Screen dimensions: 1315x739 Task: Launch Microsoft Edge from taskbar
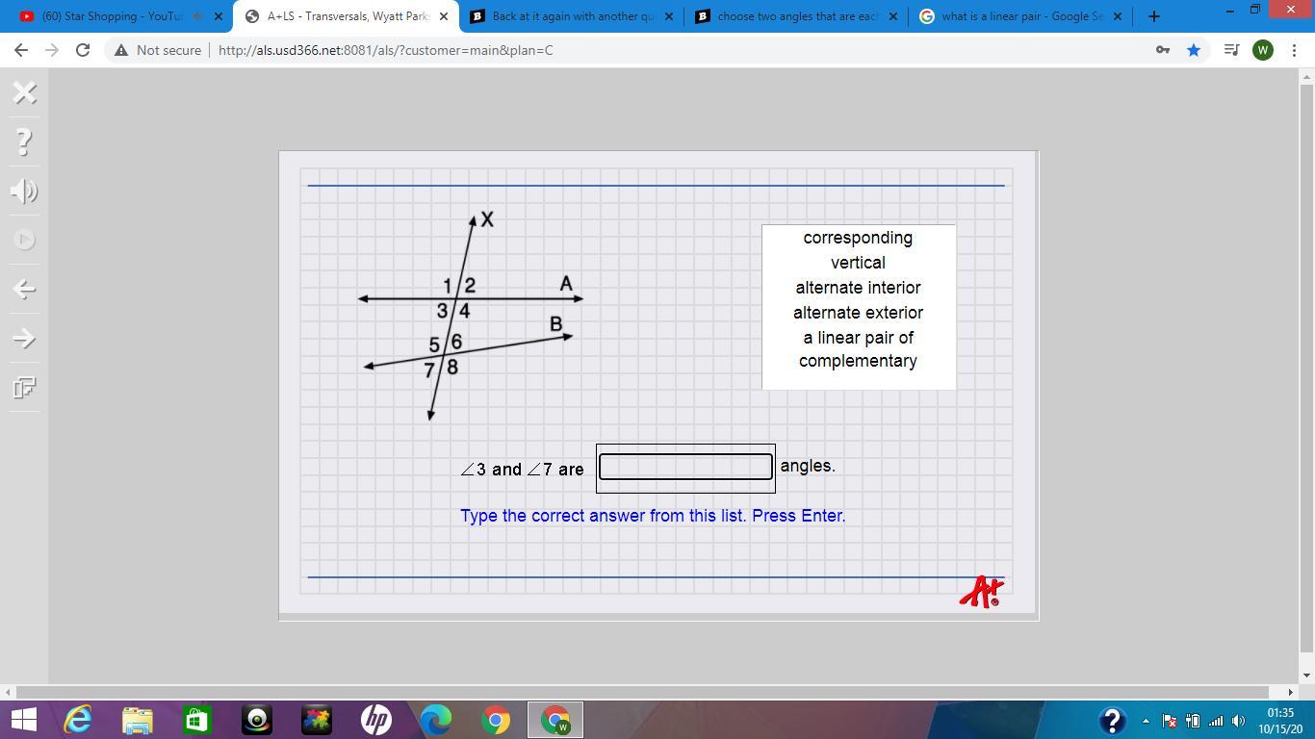pyautogui.click(x=436, y=720)
